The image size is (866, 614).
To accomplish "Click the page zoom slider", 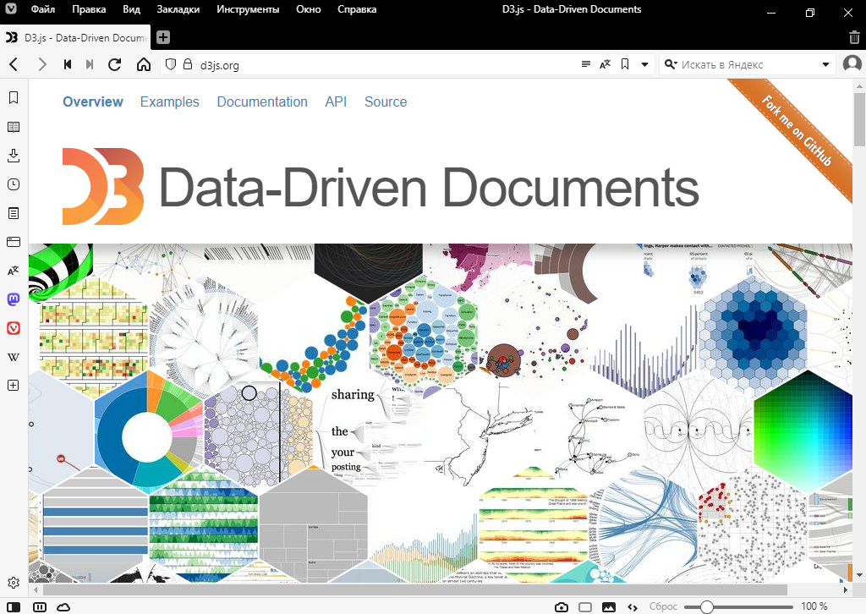I will click(x=737, y=606).
